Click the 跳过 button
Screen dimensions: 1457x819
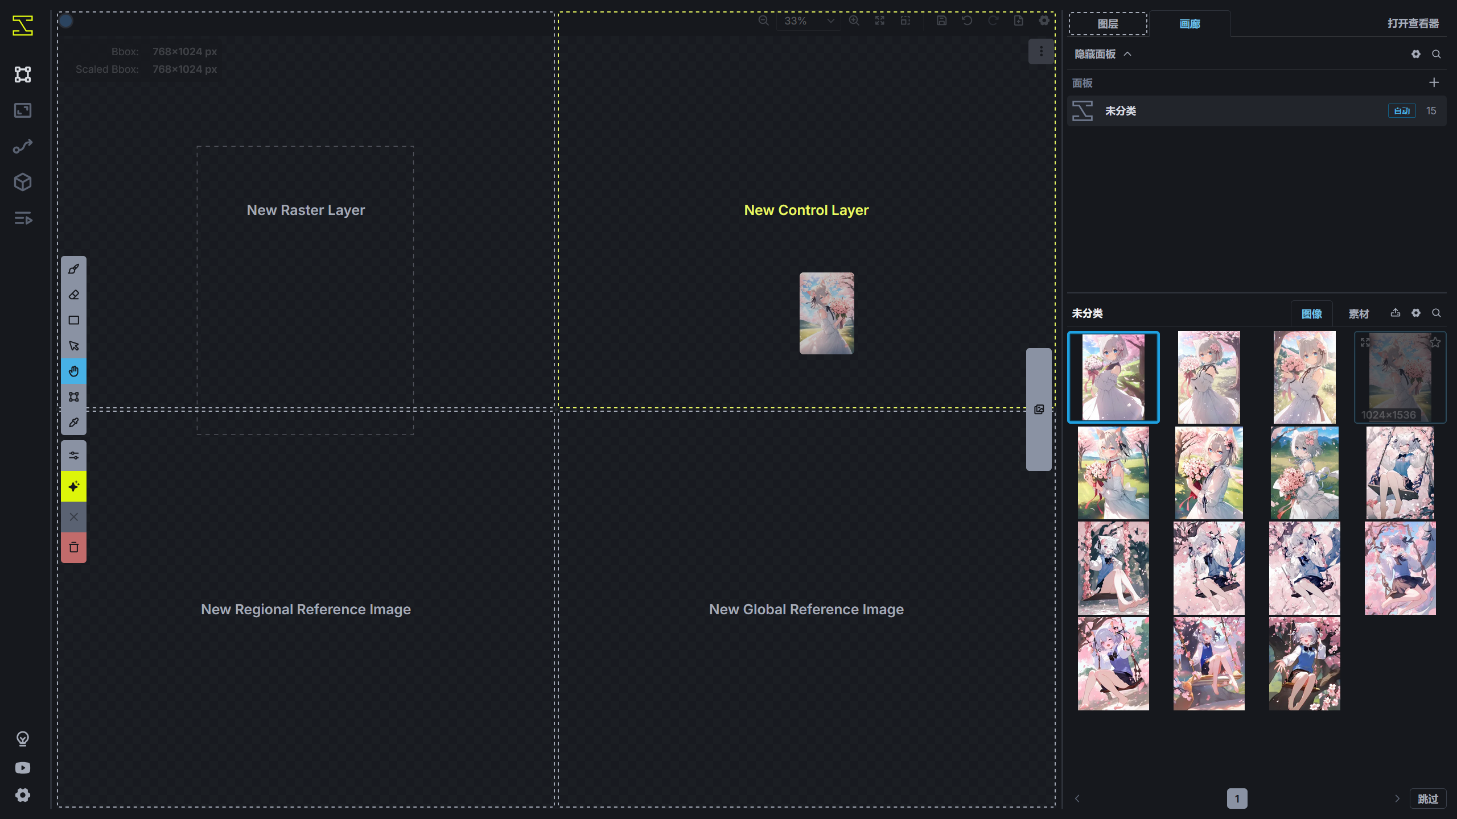[x=1429, y=798]
